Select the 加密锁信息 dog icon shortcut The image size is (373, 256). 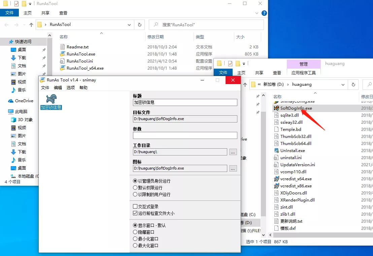point(51,99)
